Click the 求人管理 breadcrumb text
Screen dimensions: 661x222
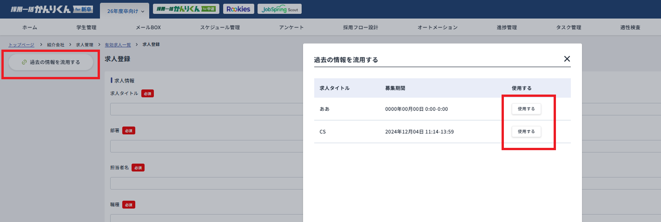click(85, 44)
